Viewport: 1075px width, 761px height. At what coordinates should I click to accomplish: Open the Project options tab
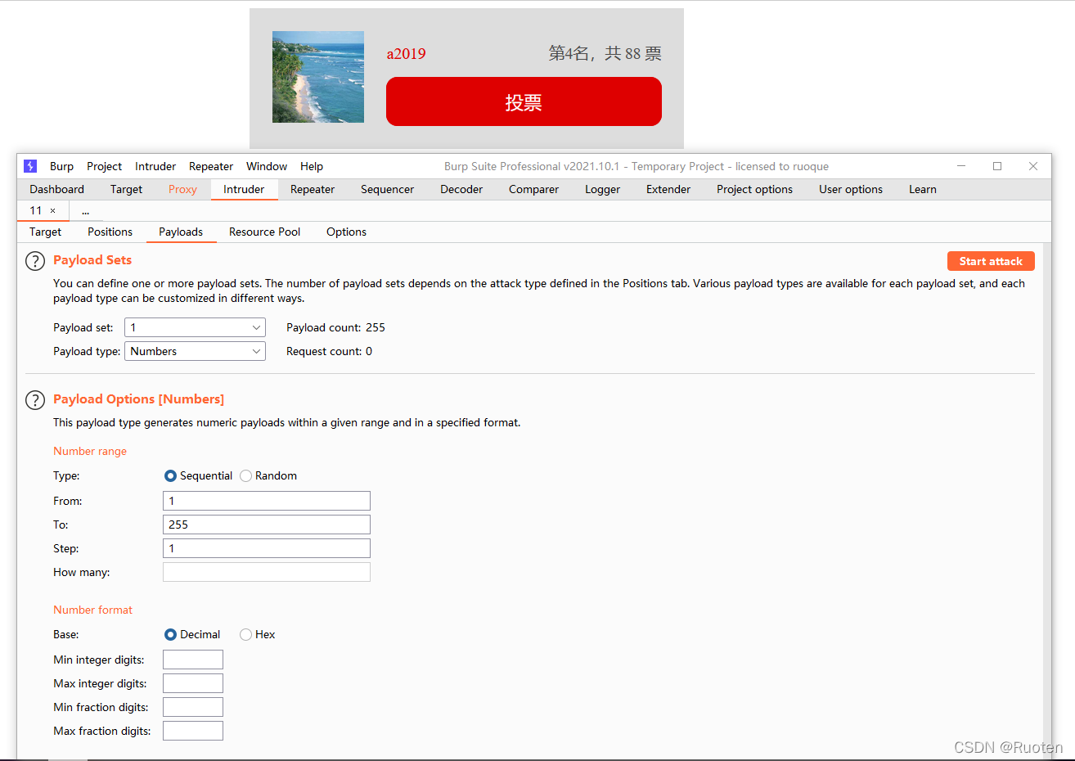coord(754,189)
